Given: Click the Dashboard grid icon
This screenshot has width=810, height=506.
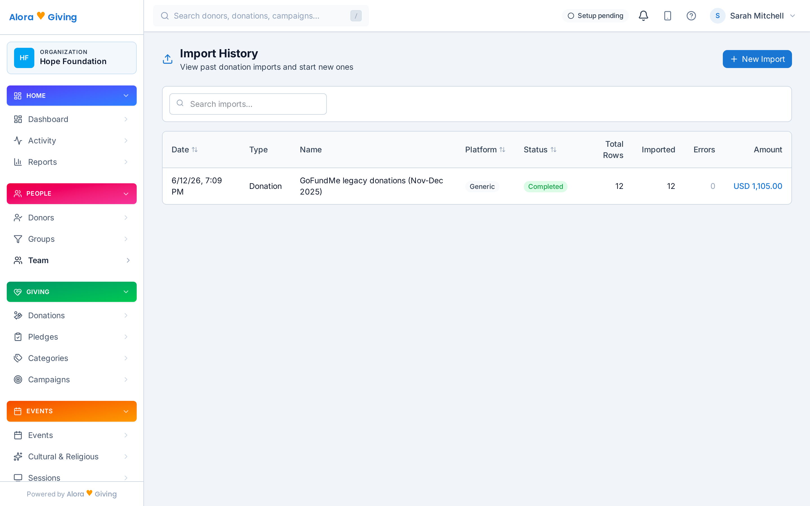Looking at the screenshot, I should [18, 119].
